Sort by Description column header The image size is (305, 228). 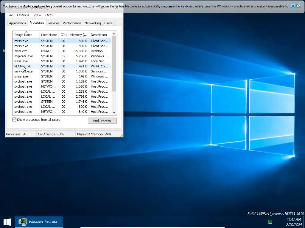(x=100, y=35)
